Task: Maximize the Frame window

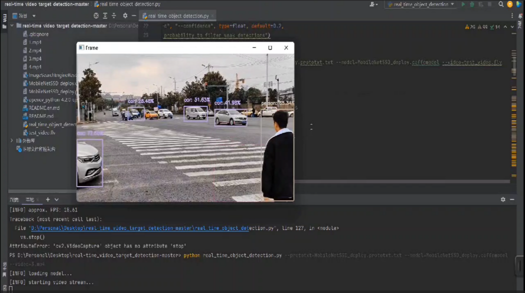Action: coord(270,48)
